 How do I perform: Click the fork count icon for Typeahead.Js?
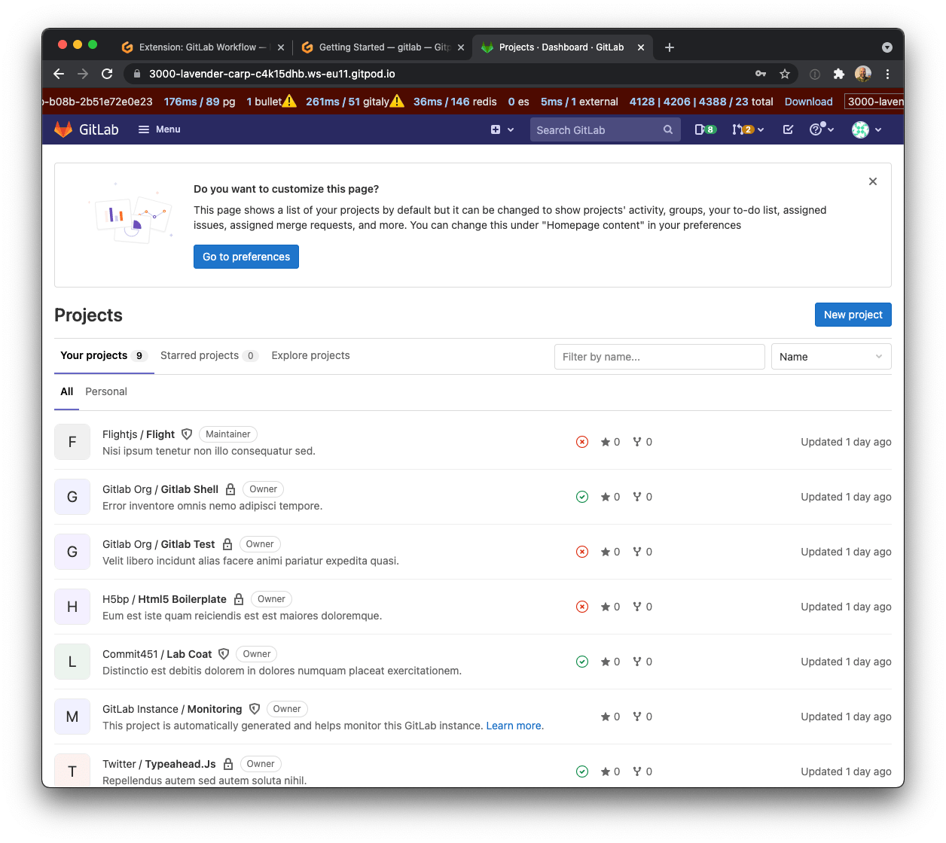click(x=637, y=771)
